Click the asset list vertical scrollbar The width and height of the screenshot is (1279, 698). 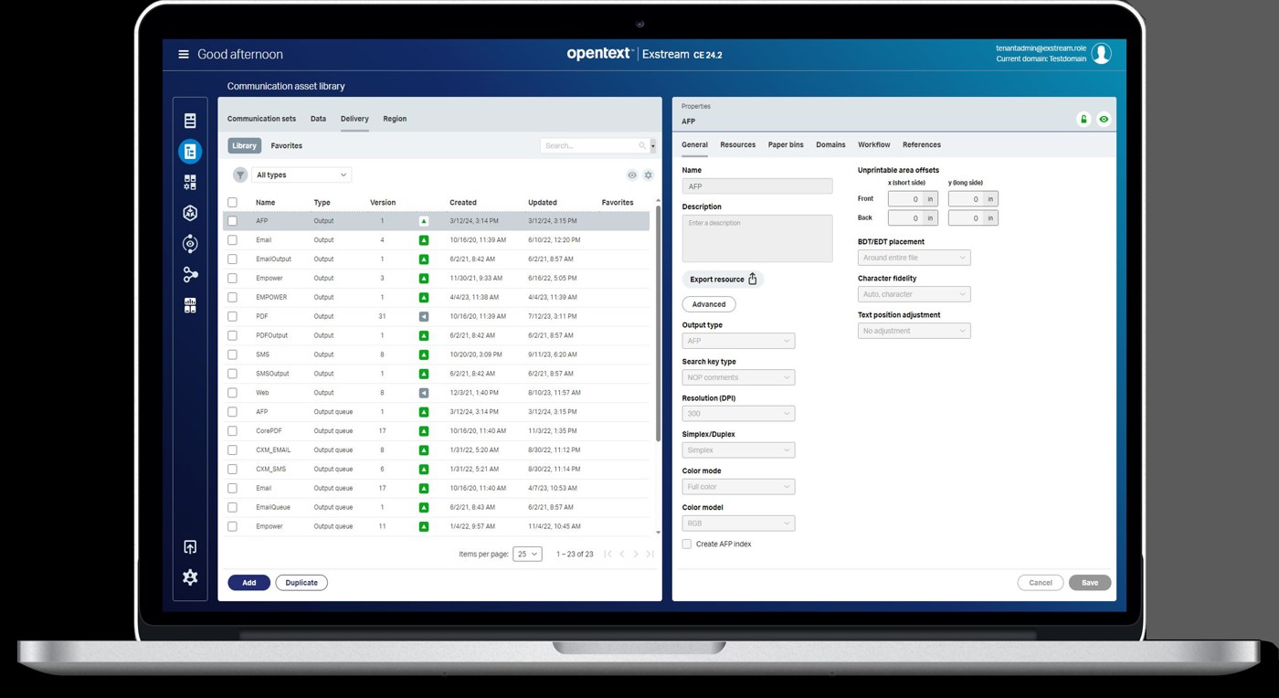click(x=658, y=322)
